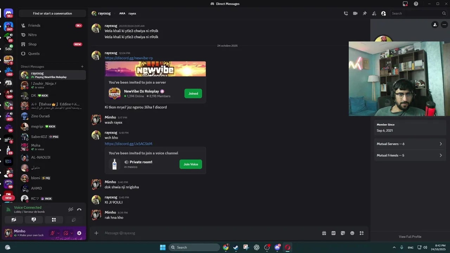450x253 pixels.
Task: Open the Windows Start menu
Action: click(x=163, y=247)
